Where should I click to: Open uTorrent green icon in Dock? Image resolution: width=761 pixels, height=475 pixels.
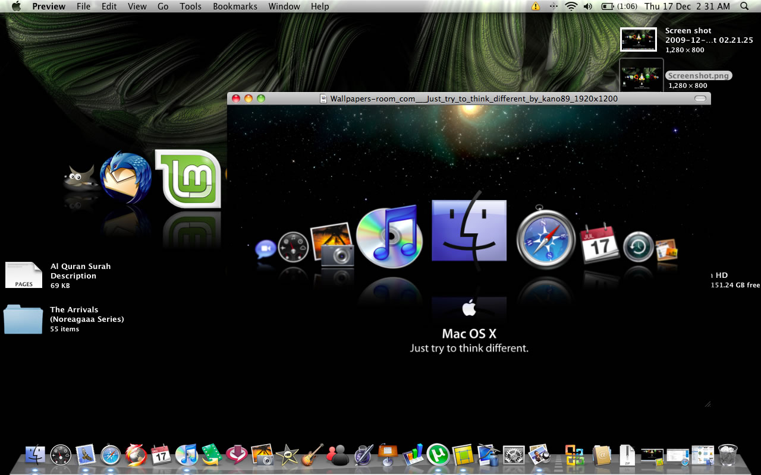[x=438, y=455]
